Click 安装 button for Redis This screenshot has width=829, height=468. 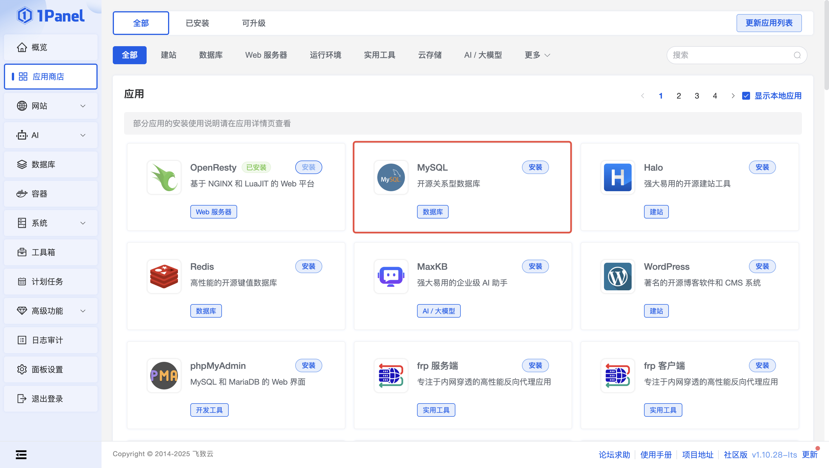pyautogui.click(x=308, y=266)
